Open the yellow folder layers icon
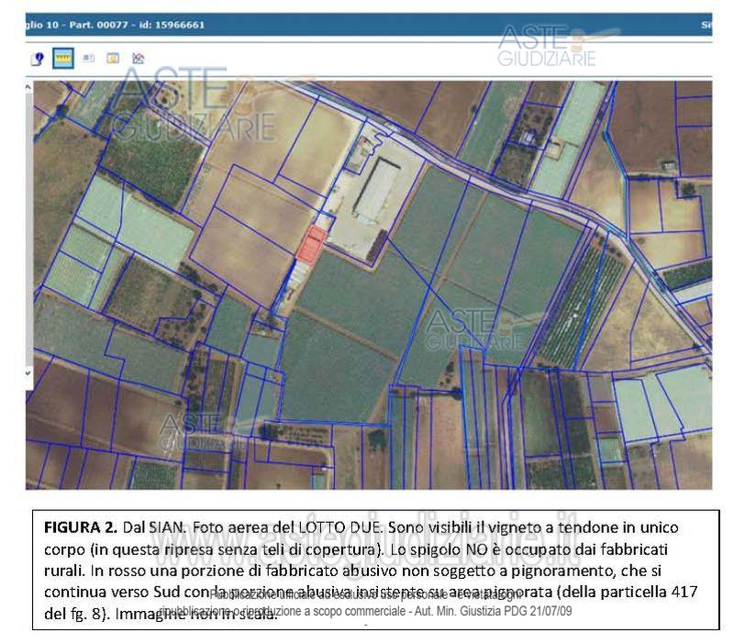734x644 pixels. 113,59
